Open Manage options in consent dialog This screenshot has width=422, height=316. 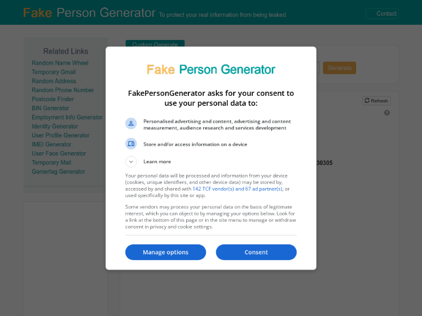pyautogui.click(x=166, y=252)
